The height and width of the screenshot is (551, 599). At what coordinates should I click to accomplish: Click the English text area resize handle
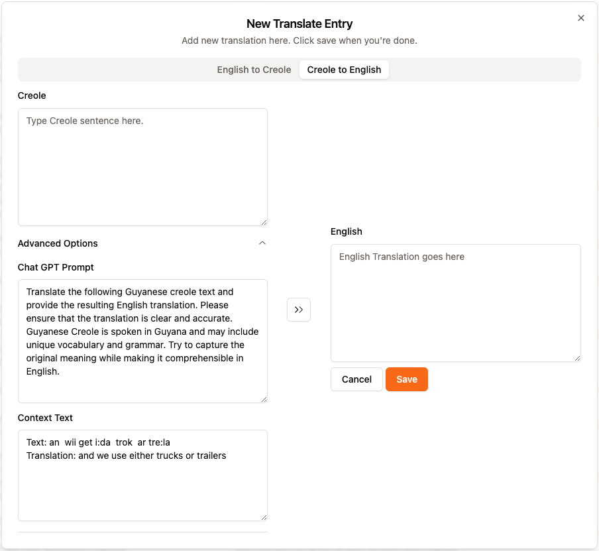coord(577,358)
